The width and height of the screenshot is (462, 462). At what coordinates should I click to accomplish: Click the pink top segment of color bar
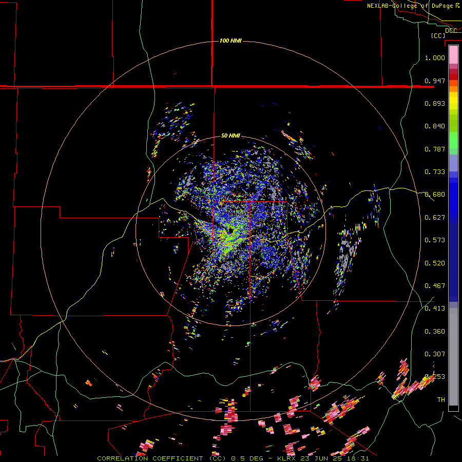click(x=453, y=54)
